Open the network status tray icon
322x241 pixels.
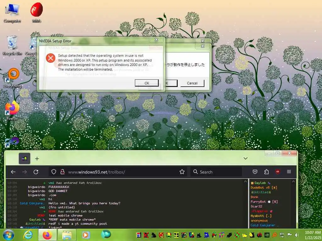(x=282, y=235)
